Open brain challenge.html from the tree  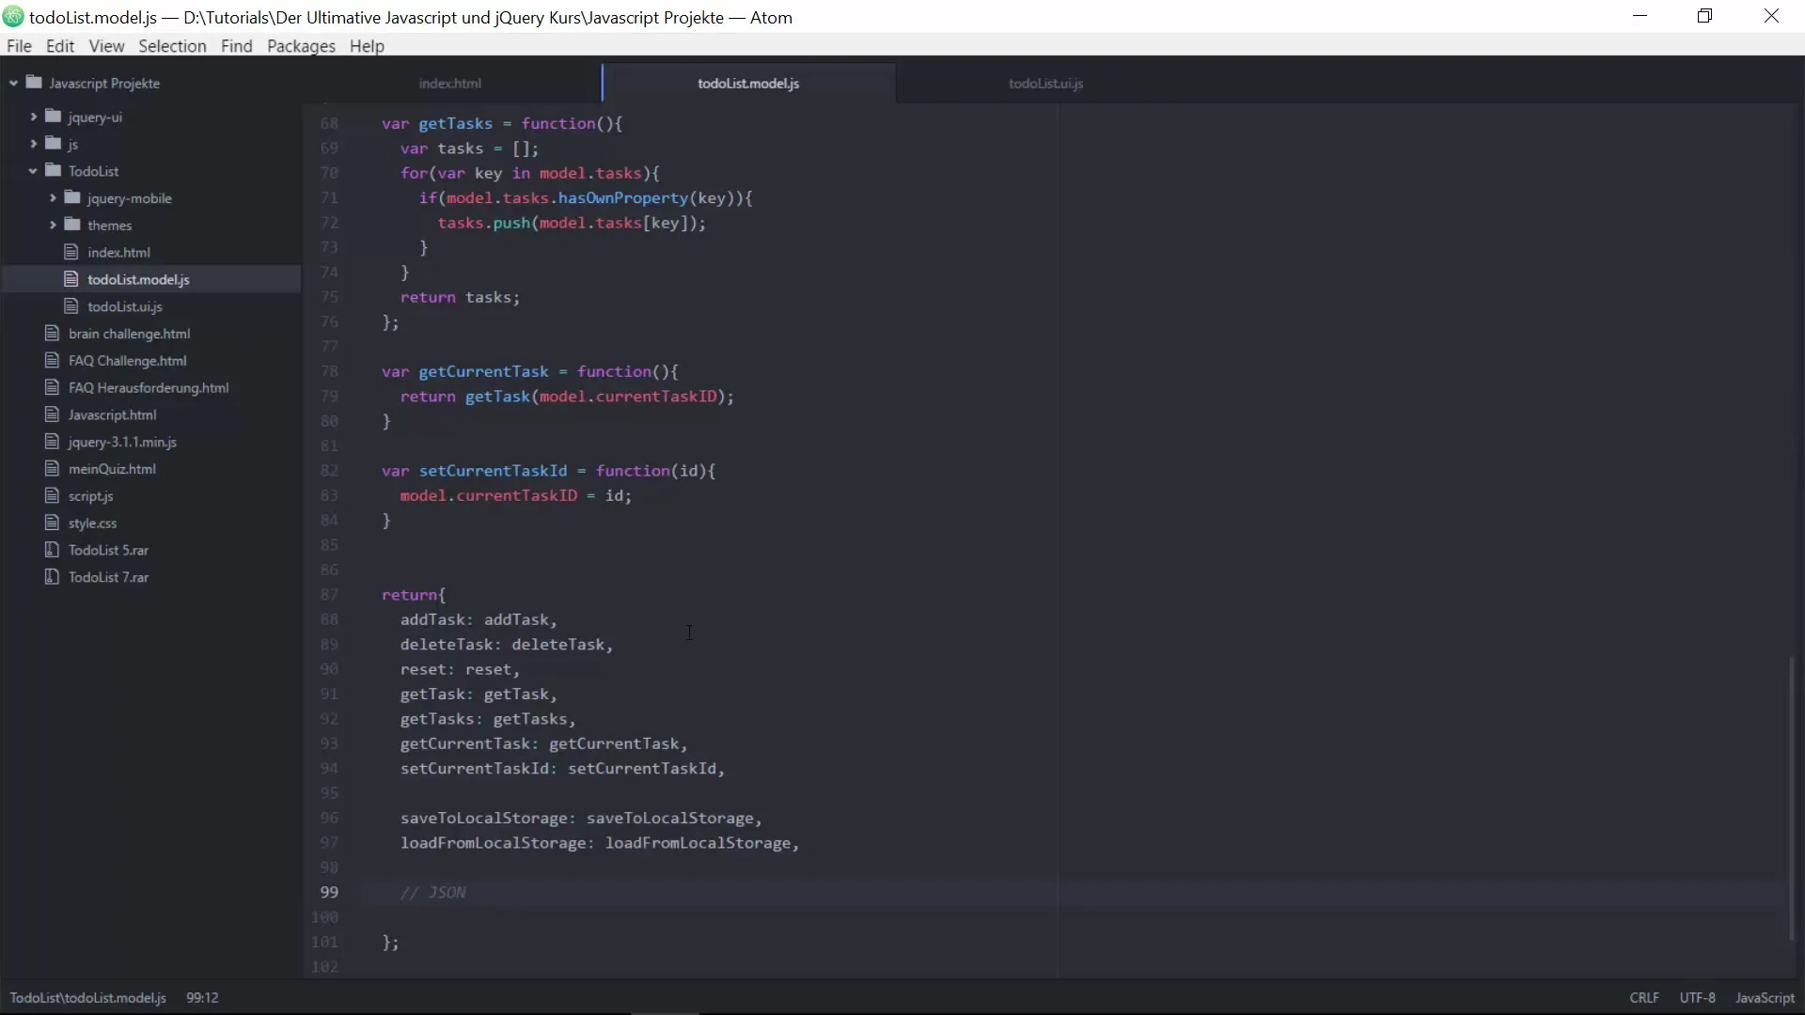[130, 334]
